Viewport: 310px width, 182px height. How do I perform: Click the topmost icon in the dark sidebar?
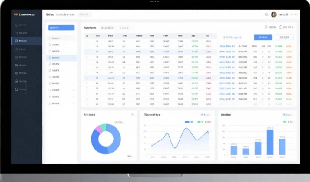point(17,25)
